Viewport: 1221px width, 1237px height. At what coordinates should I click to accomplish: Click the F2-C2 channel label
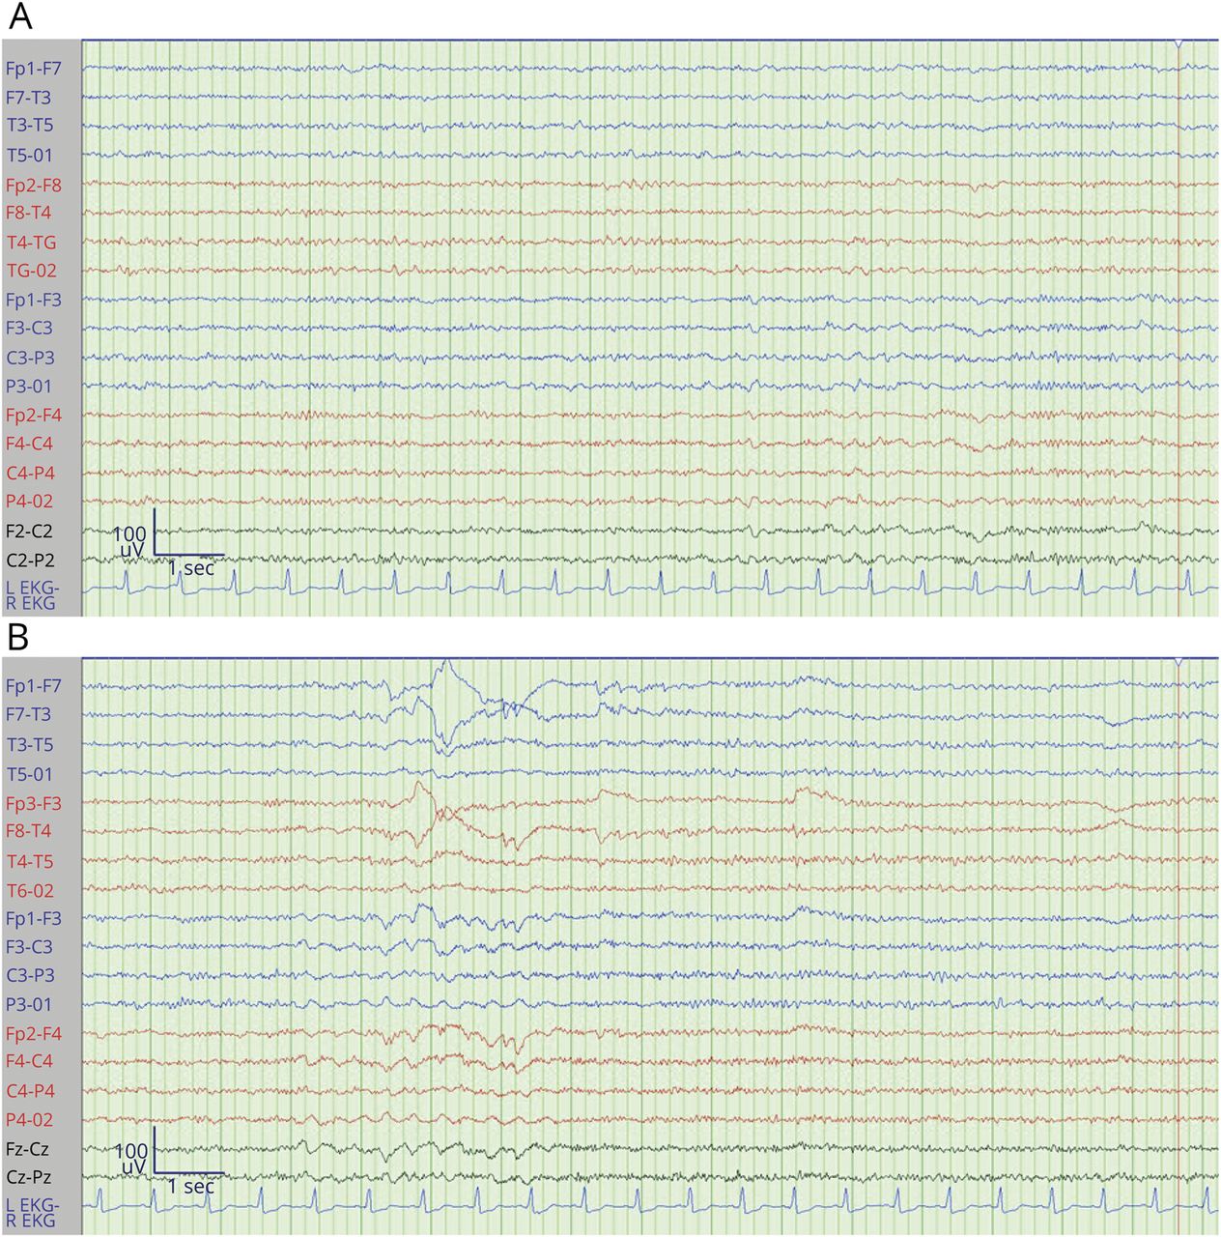[x=29, y=531]
